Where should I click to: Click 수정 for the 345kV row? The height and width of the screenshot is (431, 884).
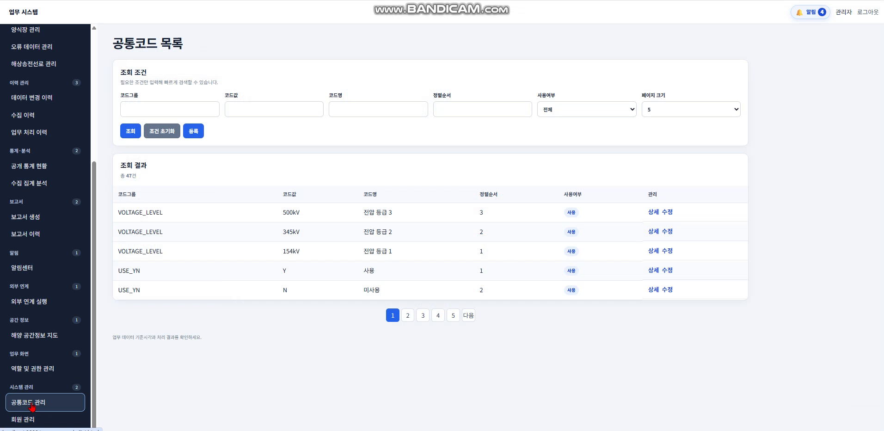click(x=667, y=231)
